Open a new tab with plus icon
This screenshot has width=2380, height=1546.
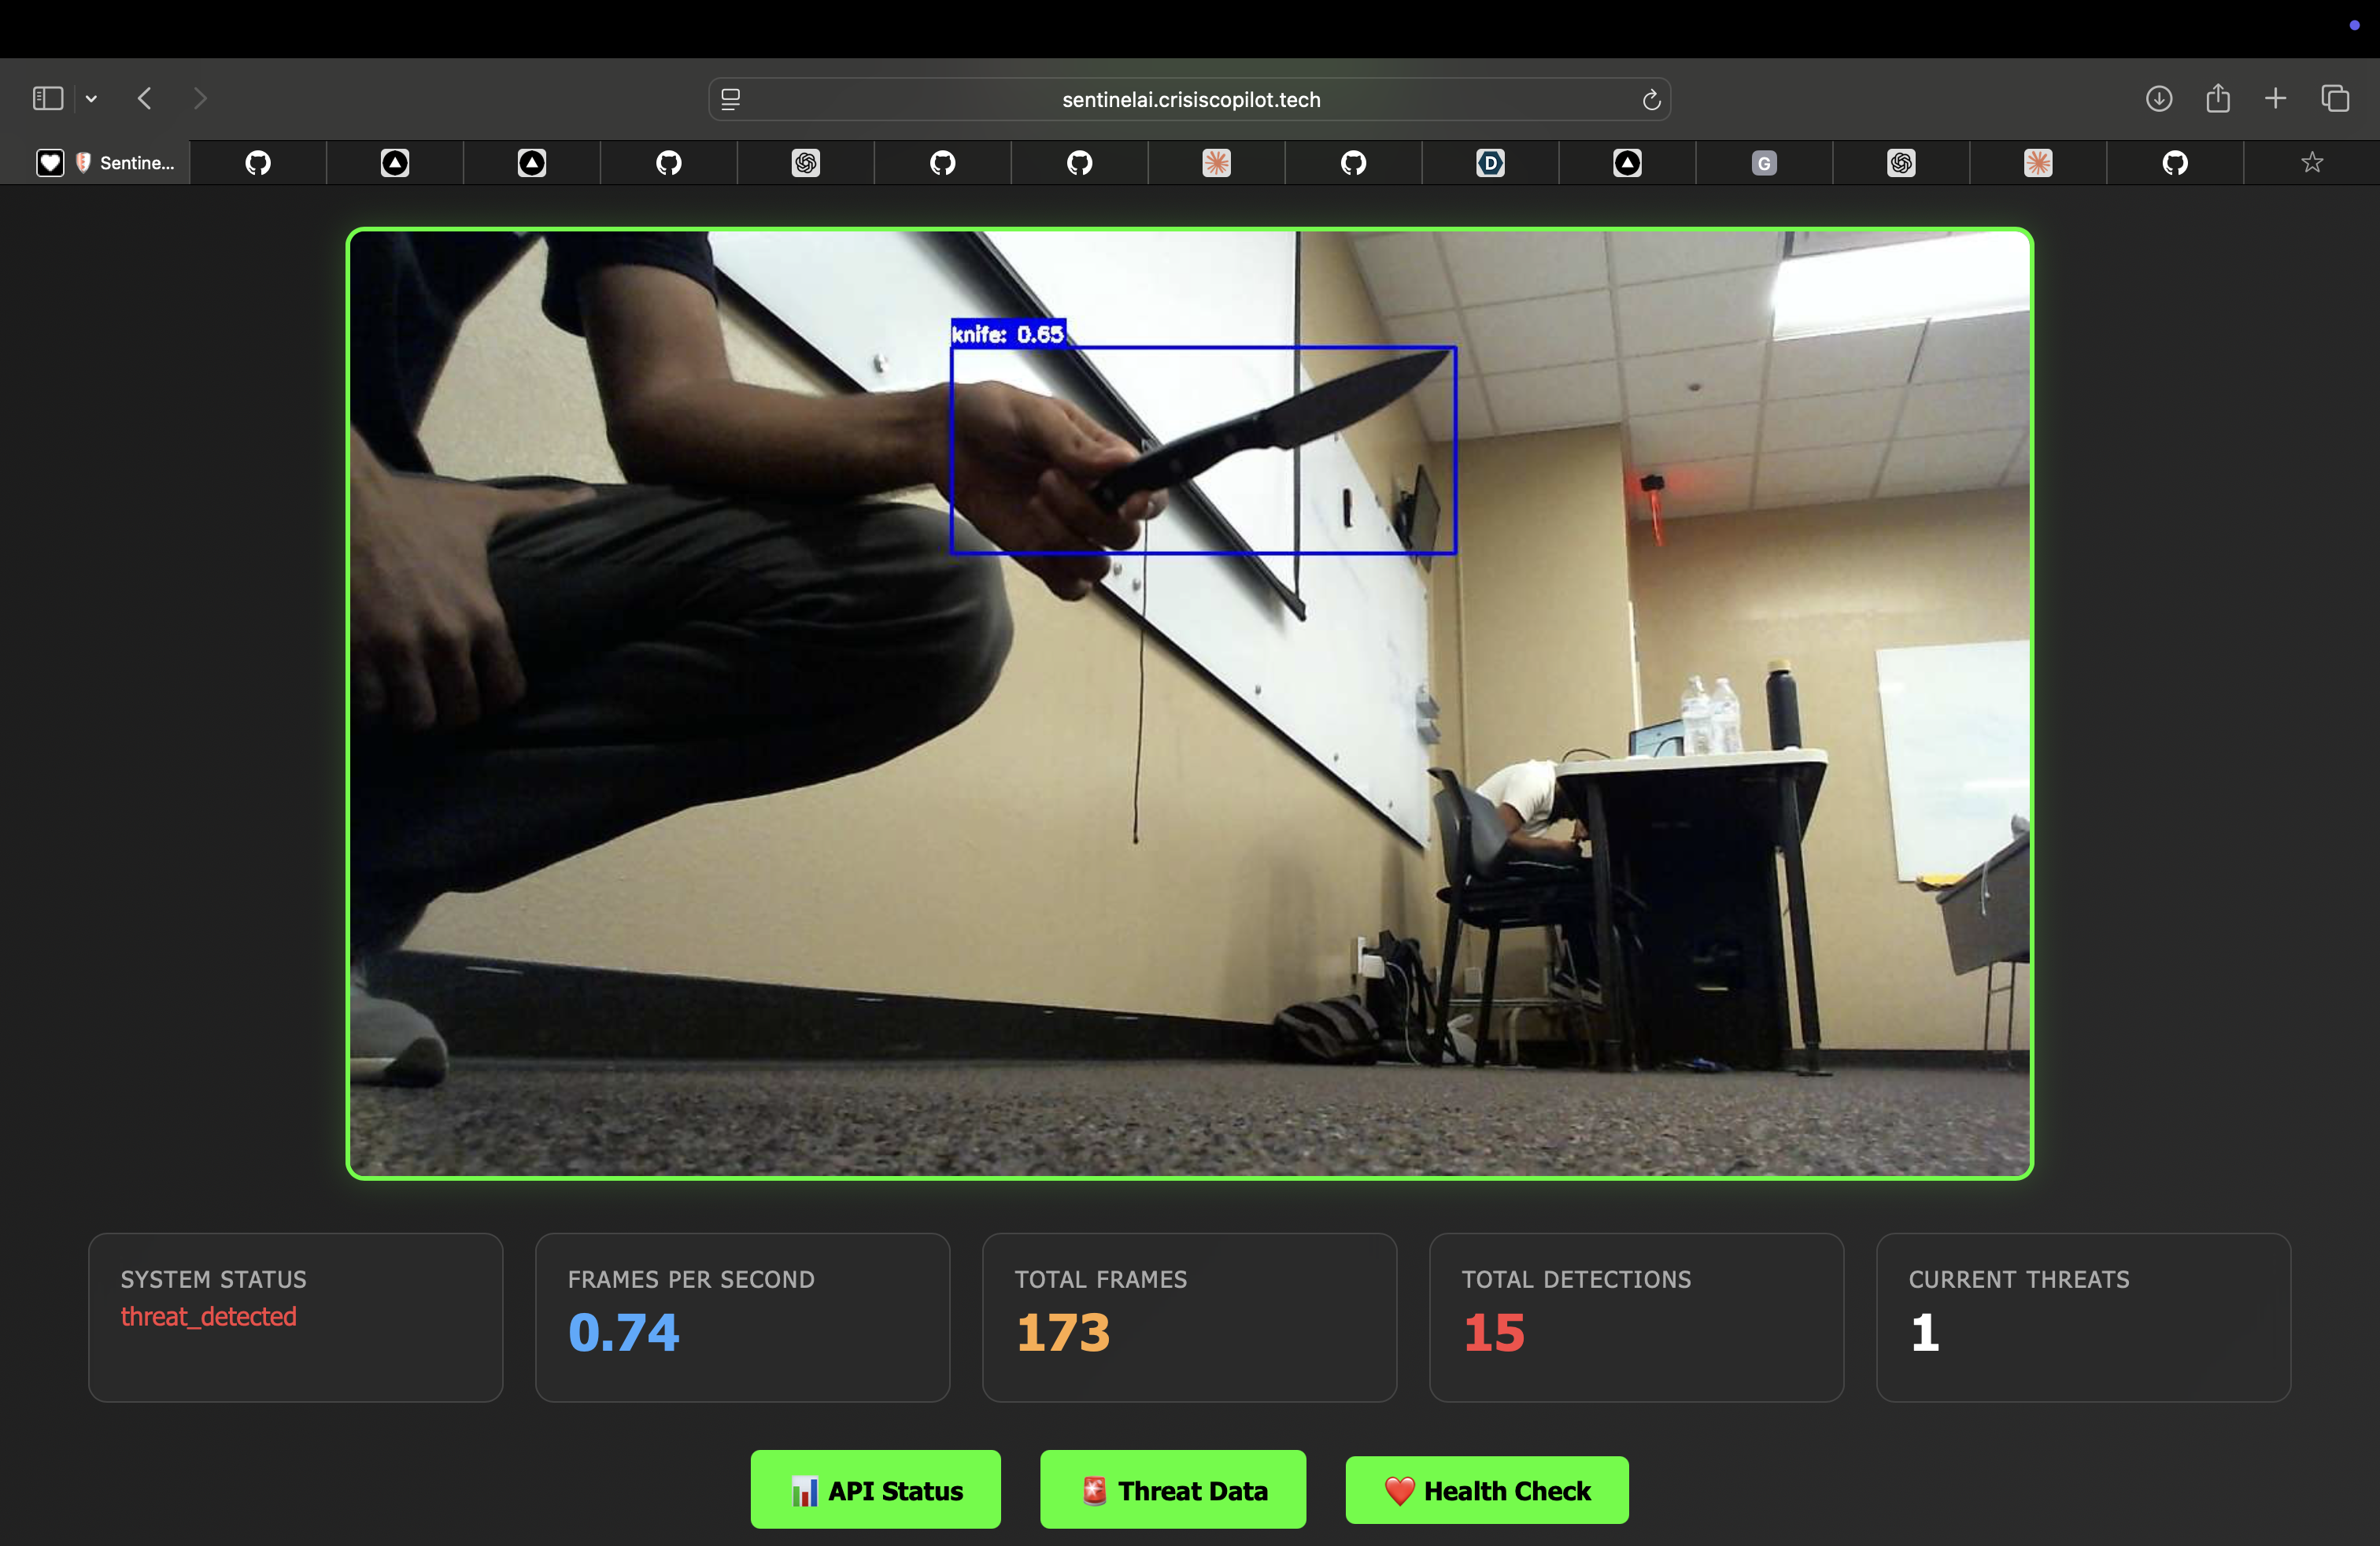coord(2275,98)
